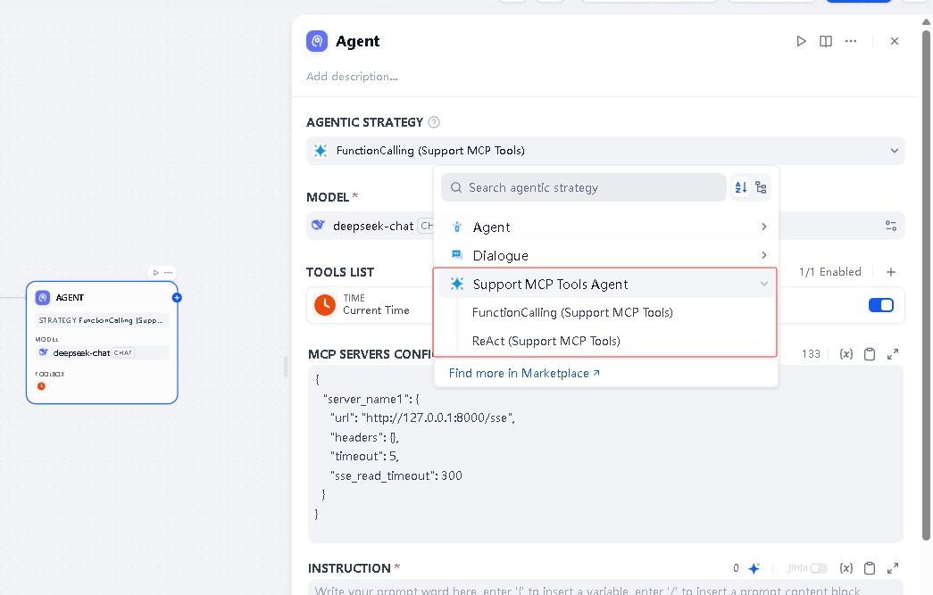Click the Search agentic strategy input field
The height and width of the screenshot is (595, 933).
583,187
